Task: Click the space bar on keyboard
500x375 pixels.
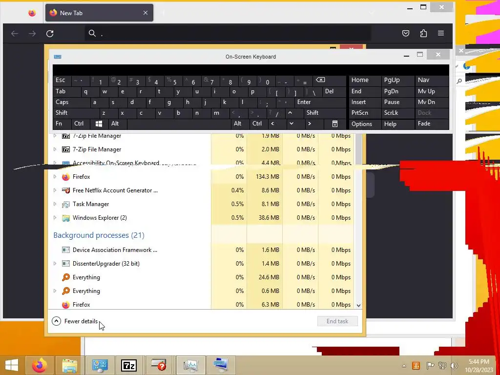Action: [x=179, y=124]
